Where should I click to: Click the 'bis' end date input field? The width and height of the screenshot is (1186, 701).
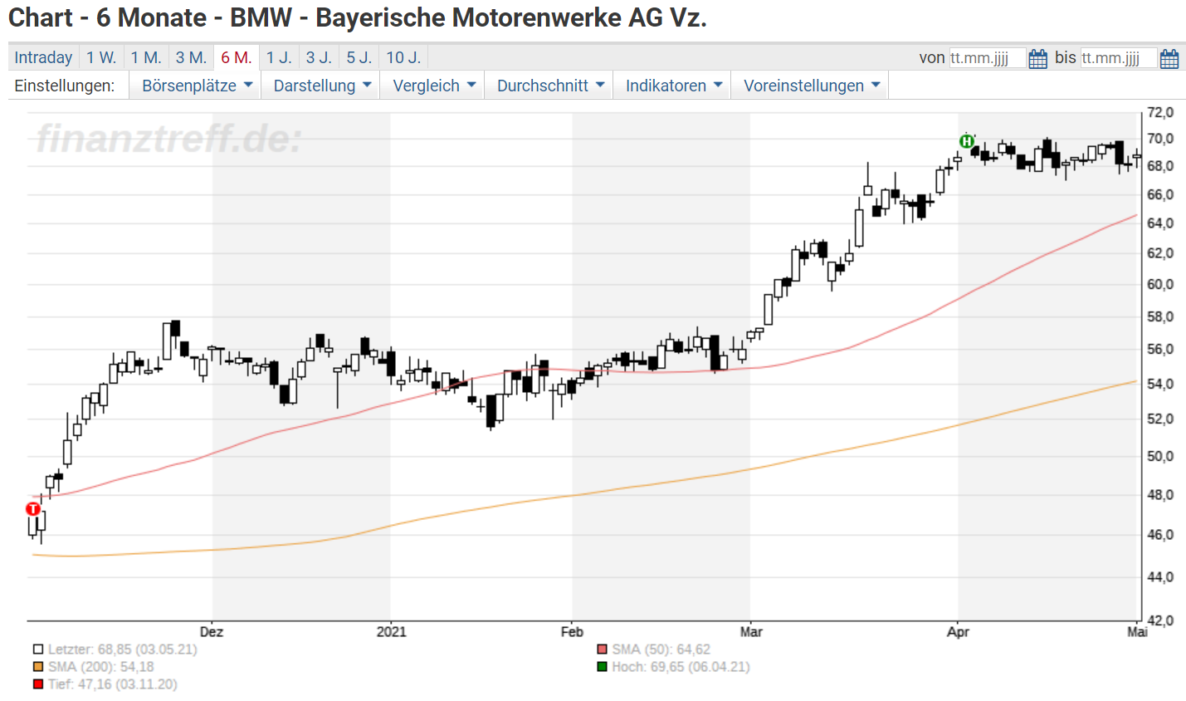click(x=1118, y=58)
